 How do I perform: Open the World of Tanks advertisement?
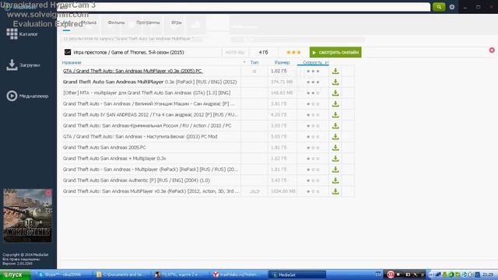[x=28, y=216]
